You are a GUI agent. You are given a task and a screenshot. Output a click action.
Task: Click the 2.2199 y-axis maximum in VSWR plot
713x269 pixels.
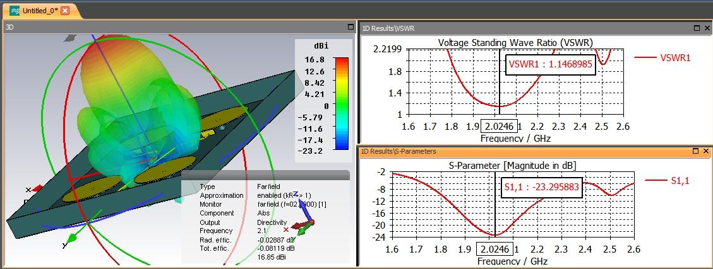(387, 49)
